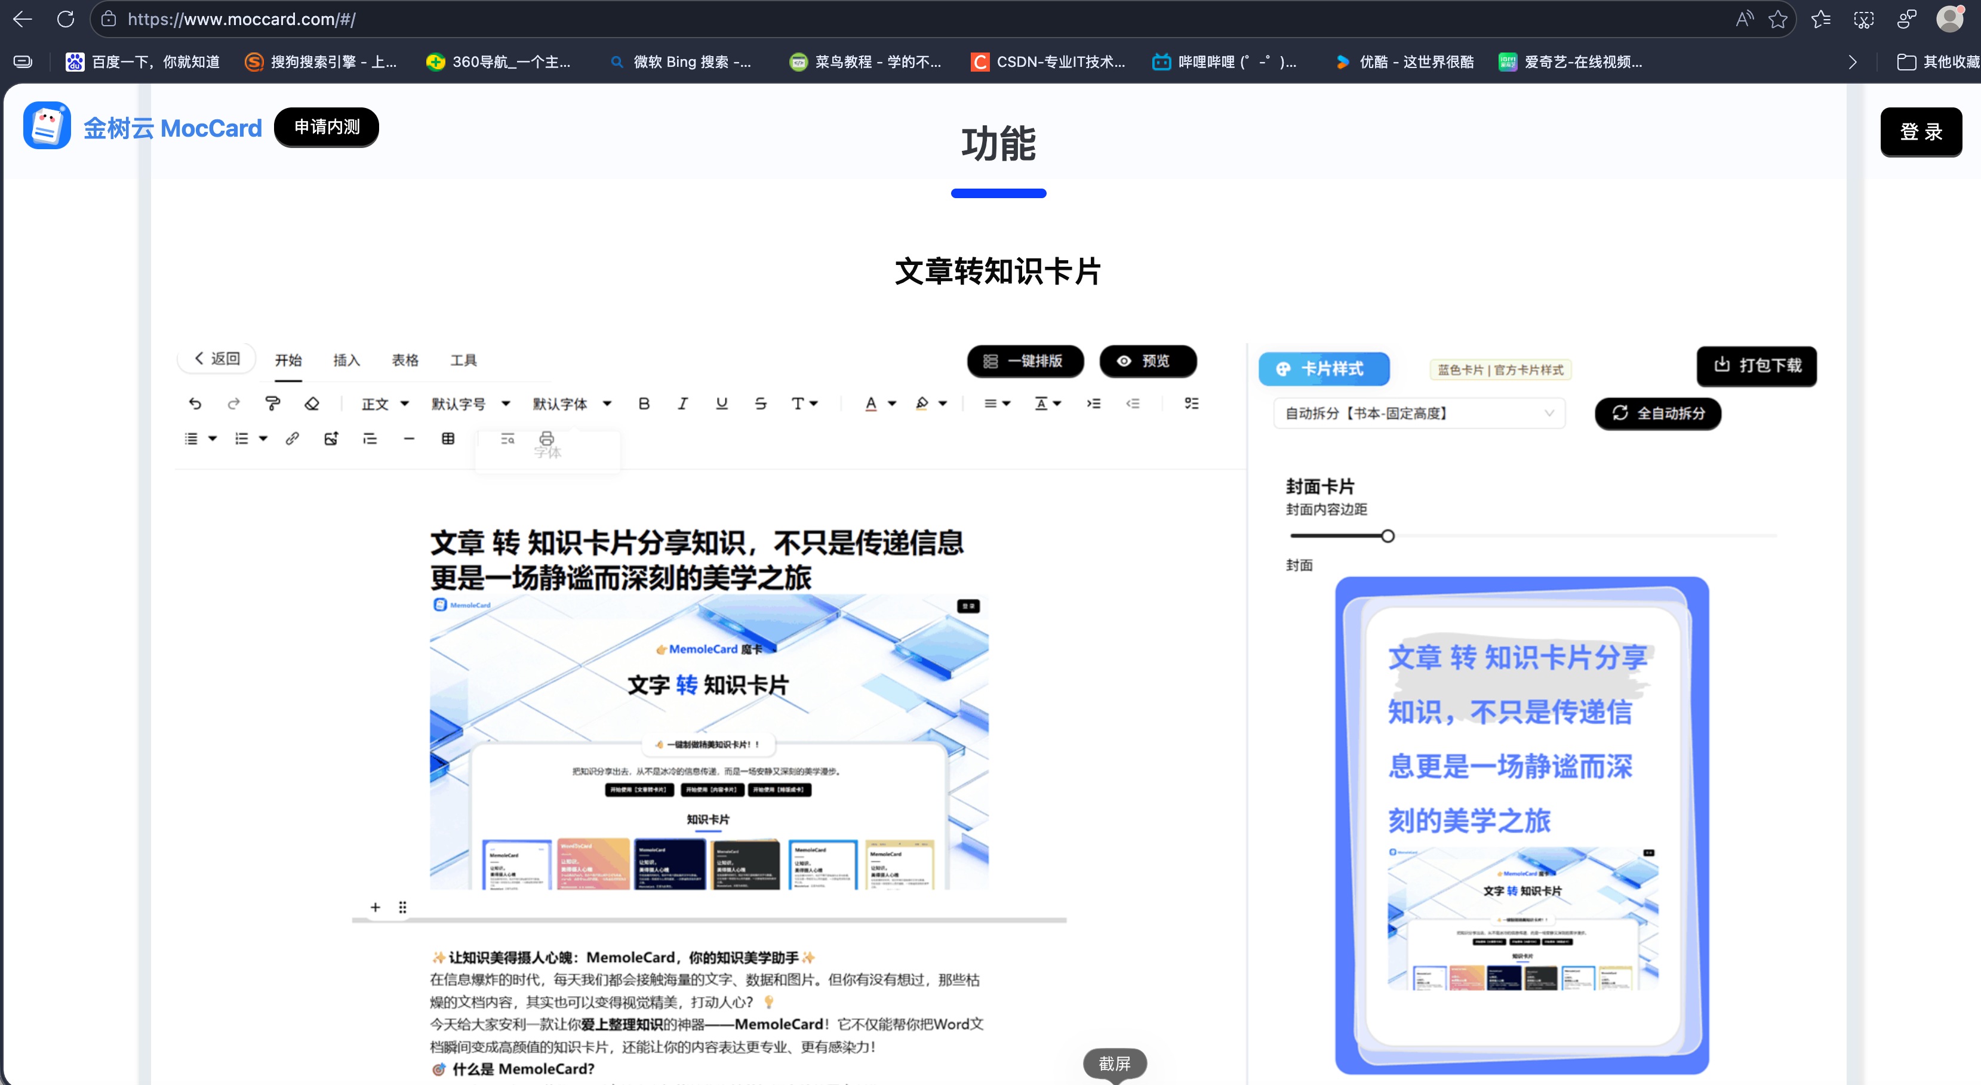
Task: Open the bulleted list dropdown
Action: (200, 438)
